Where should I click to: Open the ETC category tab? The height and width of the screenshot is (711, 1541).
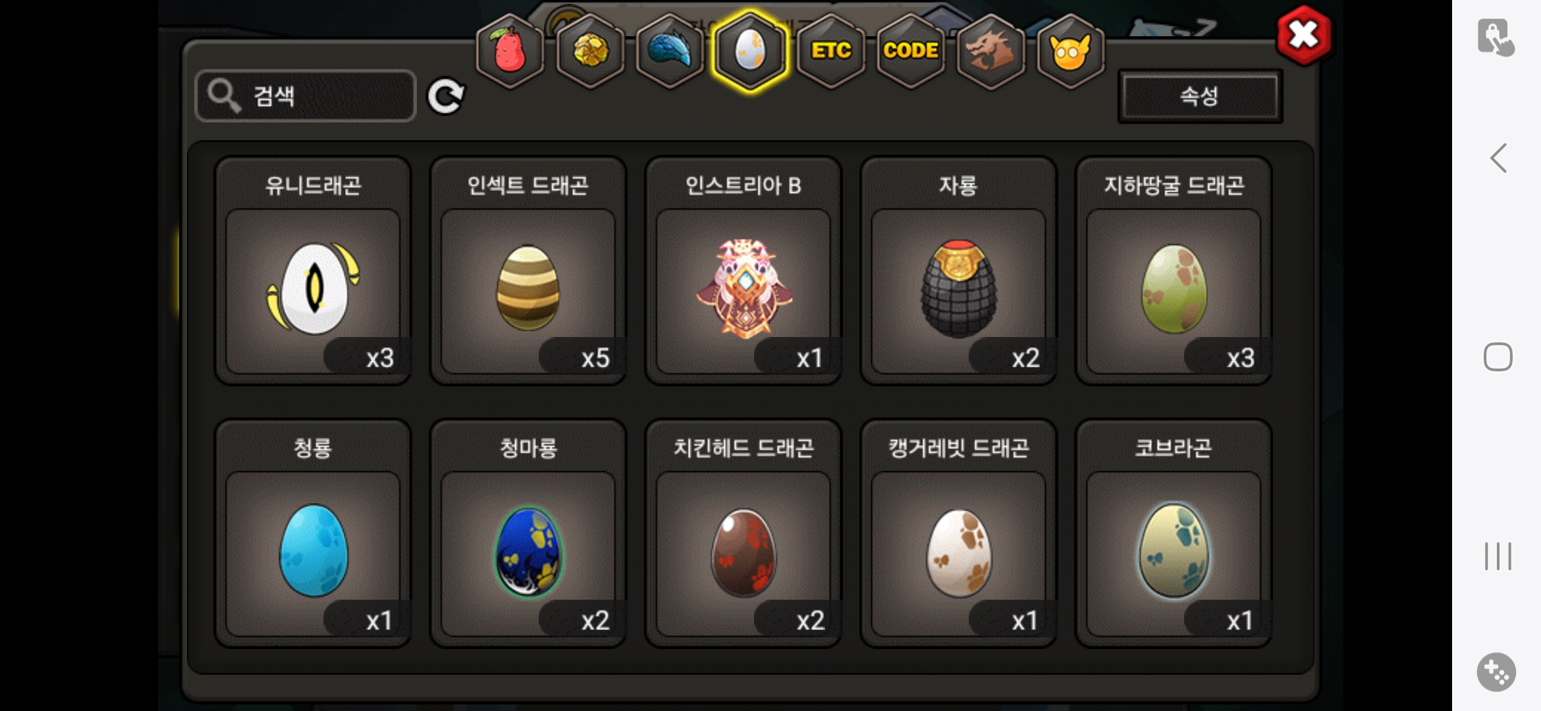(x=830, y=51)
